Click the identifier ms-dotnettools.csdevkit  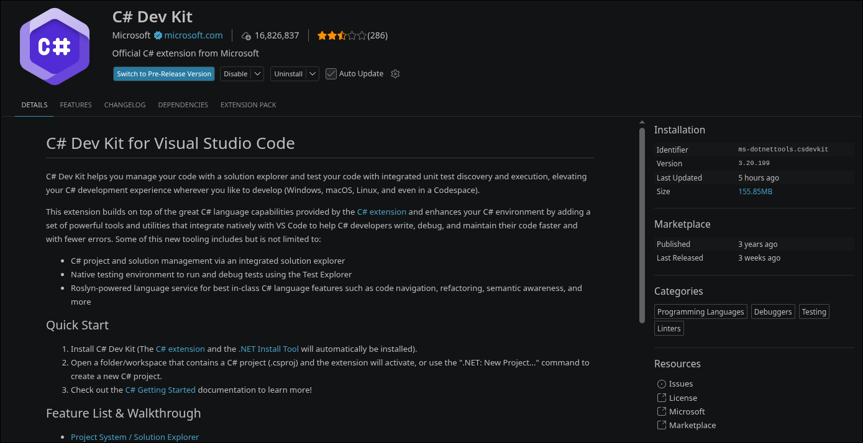click(x=783, y=150)
